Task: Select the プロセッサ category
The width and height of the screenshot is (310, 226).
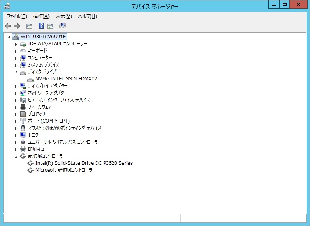Action: pos(37,114)
